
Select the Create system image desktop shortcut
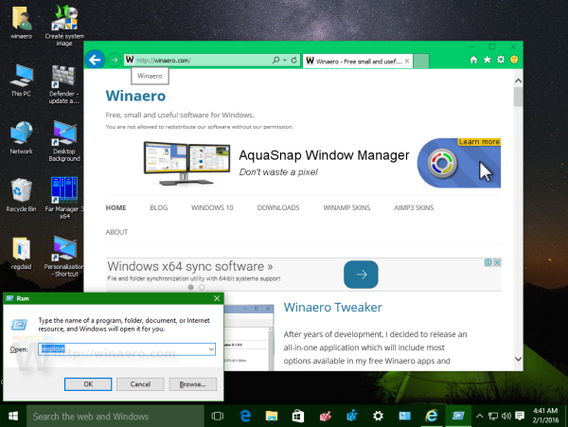pyautogui.click(x=64, y=26)
